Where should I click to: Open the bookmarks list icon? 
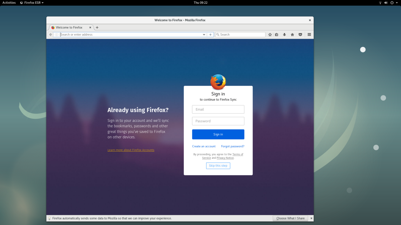coord(277,35)
